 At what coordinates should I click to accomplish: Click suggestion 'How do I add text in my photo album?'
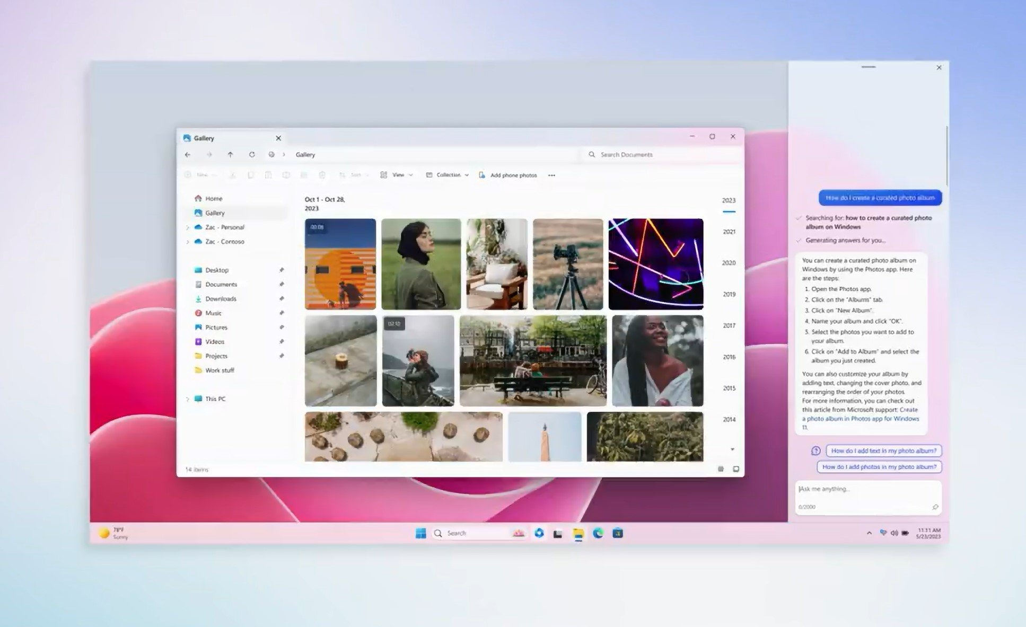click(x=884, y=451)
